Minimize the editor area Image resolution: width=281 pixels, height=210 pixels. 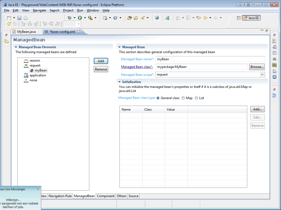coord(262,30)
